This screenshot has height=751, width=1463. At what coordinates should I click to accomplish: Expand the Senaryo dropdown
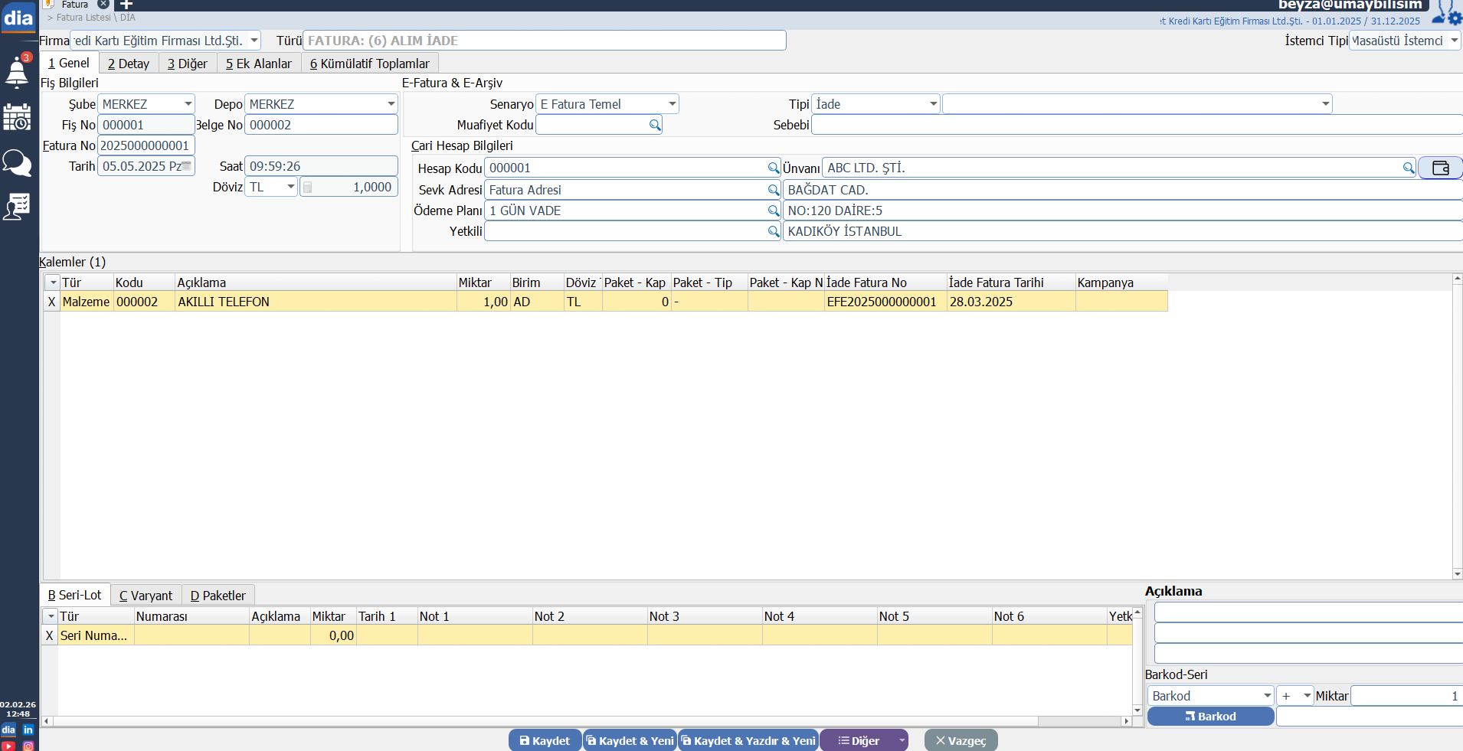coord(672,104)
